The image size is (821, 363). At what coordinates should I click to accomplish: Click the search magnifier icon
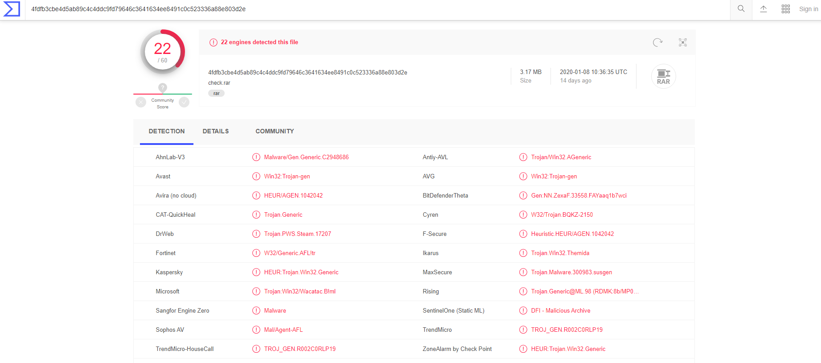tap(741, 9)
